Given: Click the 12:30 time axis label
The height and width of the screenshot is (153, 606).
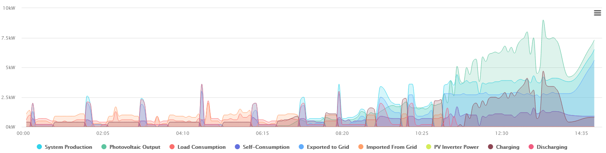Looking at the screenshot, I should 502,133.
